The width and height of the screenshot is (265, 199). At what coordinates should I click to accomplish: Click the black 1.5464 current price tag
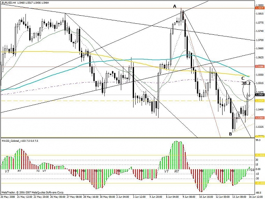click(x=260, y=95)
